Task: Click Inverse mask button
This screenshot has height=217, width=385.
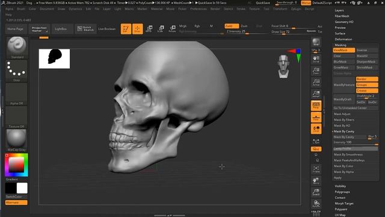Action: point(367,50)
